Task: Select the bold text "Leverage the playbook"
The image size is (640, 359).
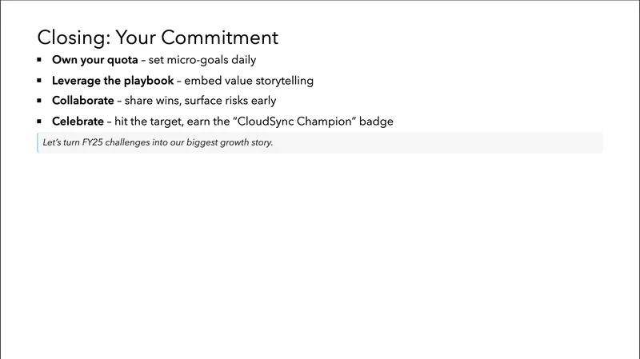Action: [113, 81]
